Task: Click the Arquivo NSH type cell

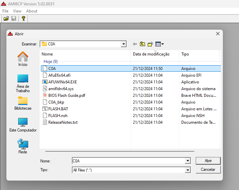Action: pos(193,115)
